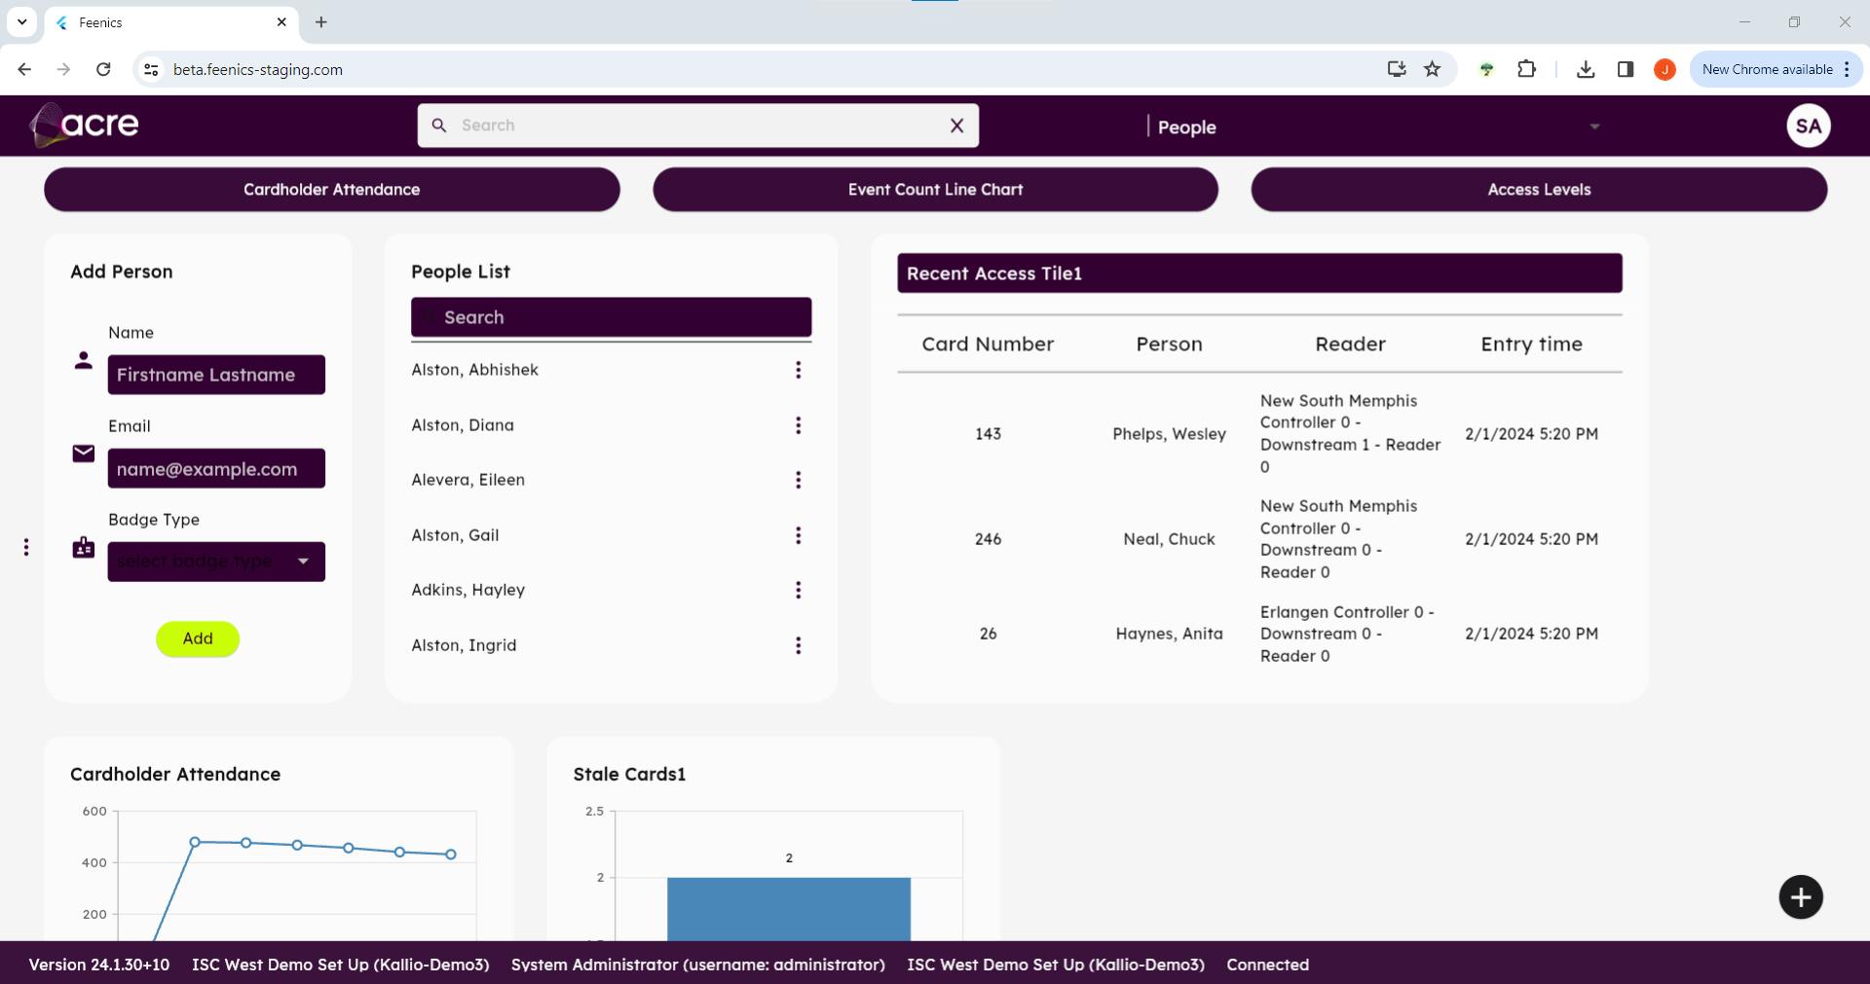
Task: Click the Connected status link
Action: click(x=1267, y=965)
